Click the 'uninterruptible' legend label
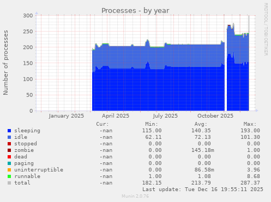The image size is (271, 202). (39, 170)
